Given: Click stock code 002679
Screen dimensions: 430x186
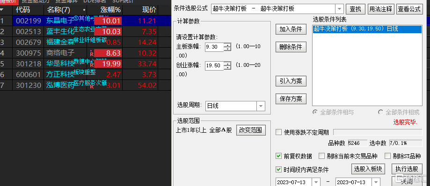Looking at the screenshot, I should click(29, 42).
